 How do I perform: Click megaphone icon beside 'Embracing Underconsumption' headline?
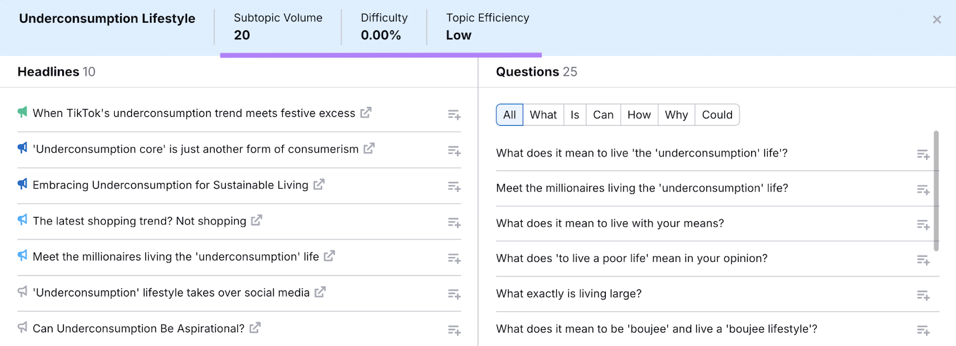tap(23, 184)
